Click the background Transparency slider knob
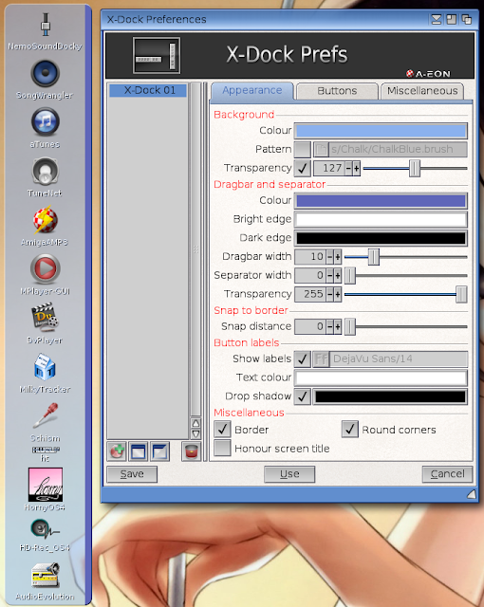The width and height of the screenshot is (484, 607). (415, 169)
